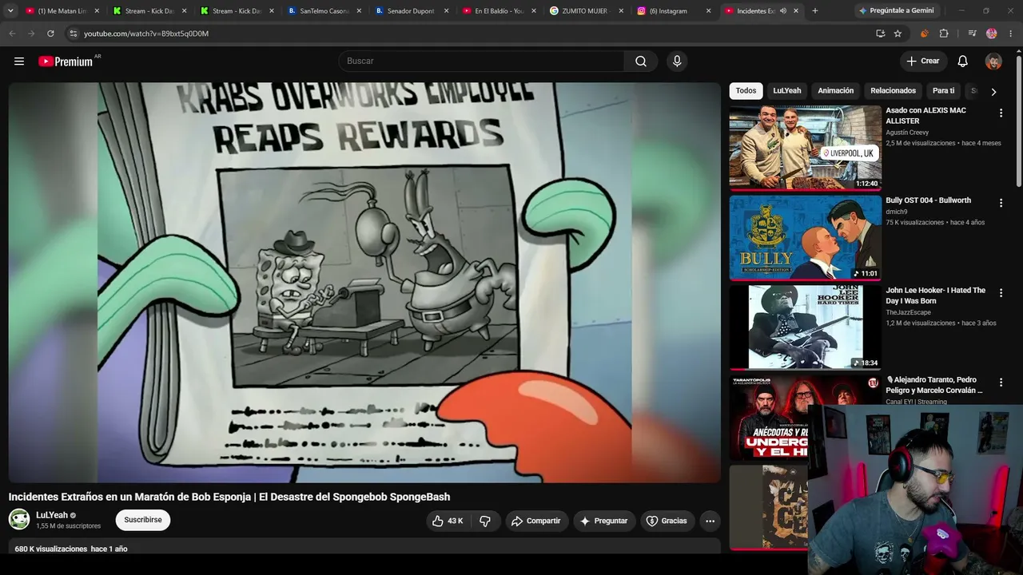Click the youtube.com address bar URL
This screenshot has height=575, width=1023.
point(146,34)
